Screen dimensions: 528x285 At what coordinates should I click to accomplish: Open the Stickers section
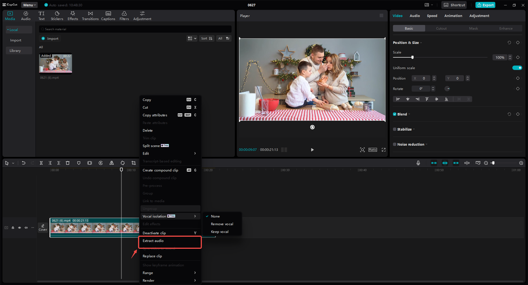57,16
